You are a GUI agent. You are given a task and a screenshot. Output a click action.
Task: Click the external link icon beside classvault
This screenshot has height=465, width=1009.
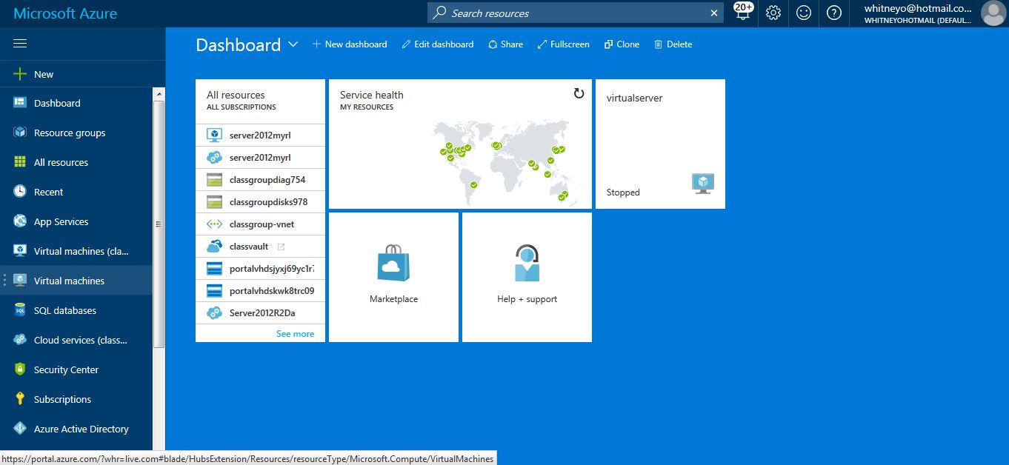click(x=281, y=247)
